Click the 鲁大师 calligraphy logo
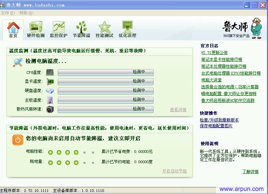The height and width of the screenshot is (194, 268). (235, 26)
